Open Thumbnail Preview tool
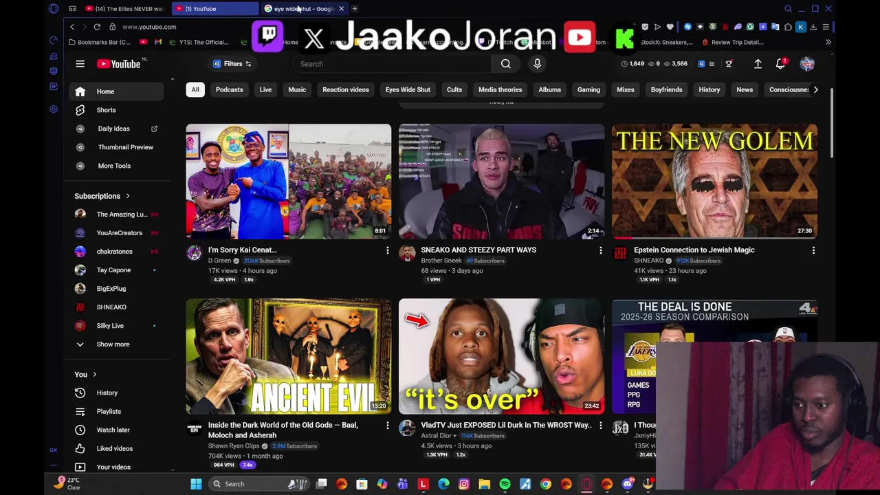The image size is (880, 495). coord(116,147)
